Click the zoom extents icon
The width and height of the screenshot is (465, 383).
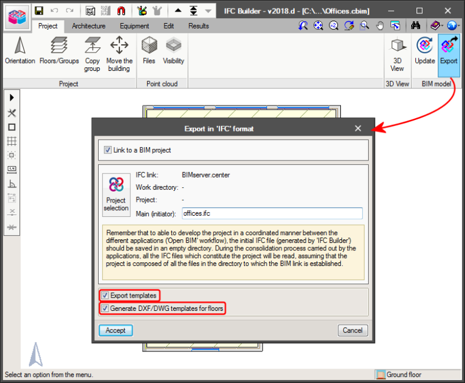(318, 25)
